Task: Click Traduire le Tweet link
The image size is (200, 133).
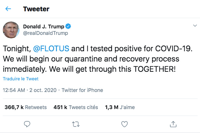Action: [x=21, y=79]
